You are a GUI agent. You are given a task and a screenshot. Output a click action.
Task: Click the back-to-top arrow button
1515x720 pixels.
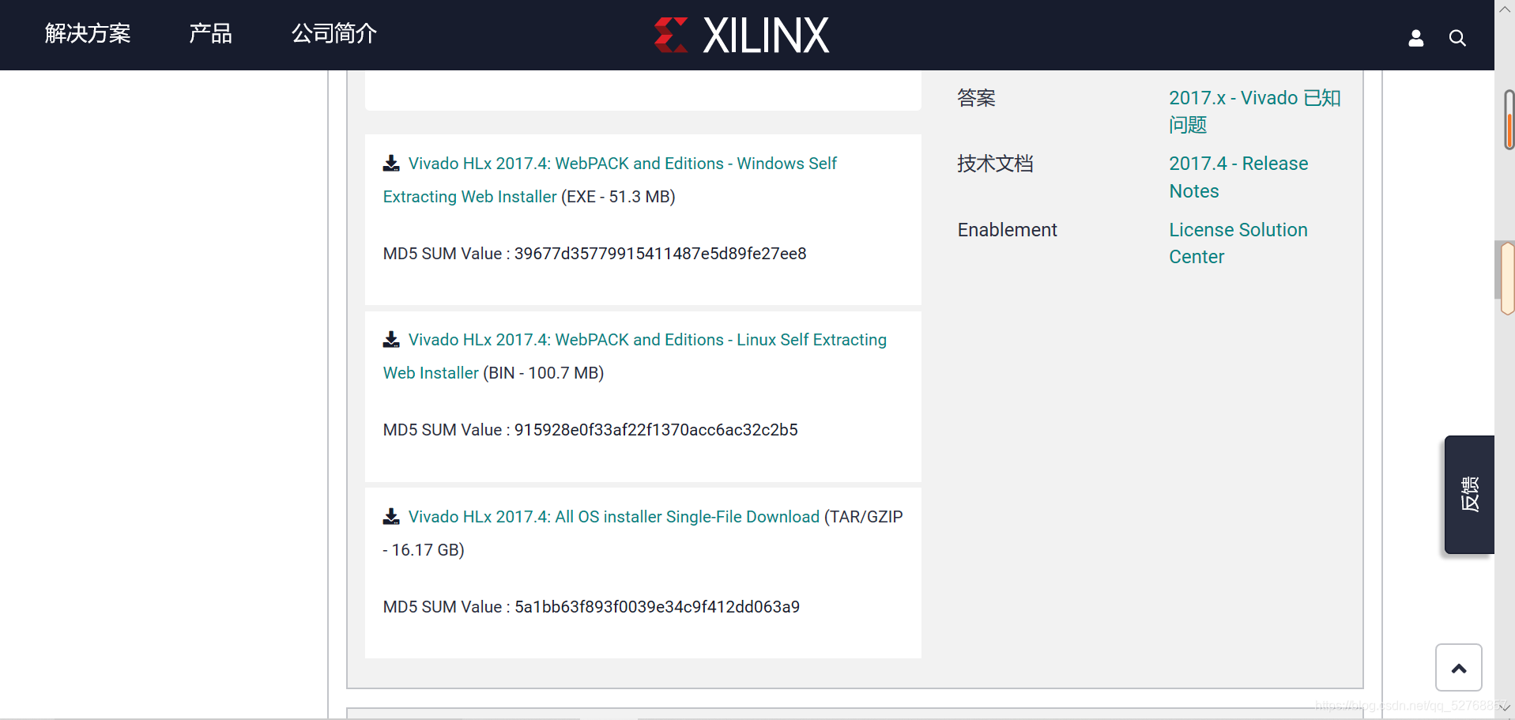[x=1459, y=668]
